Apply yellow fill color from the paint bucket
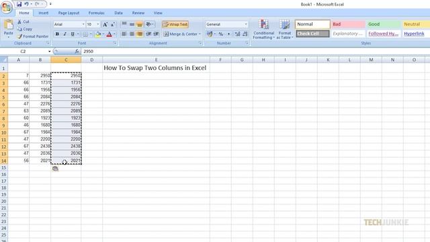Screen dimensions: 430x242 98,34
